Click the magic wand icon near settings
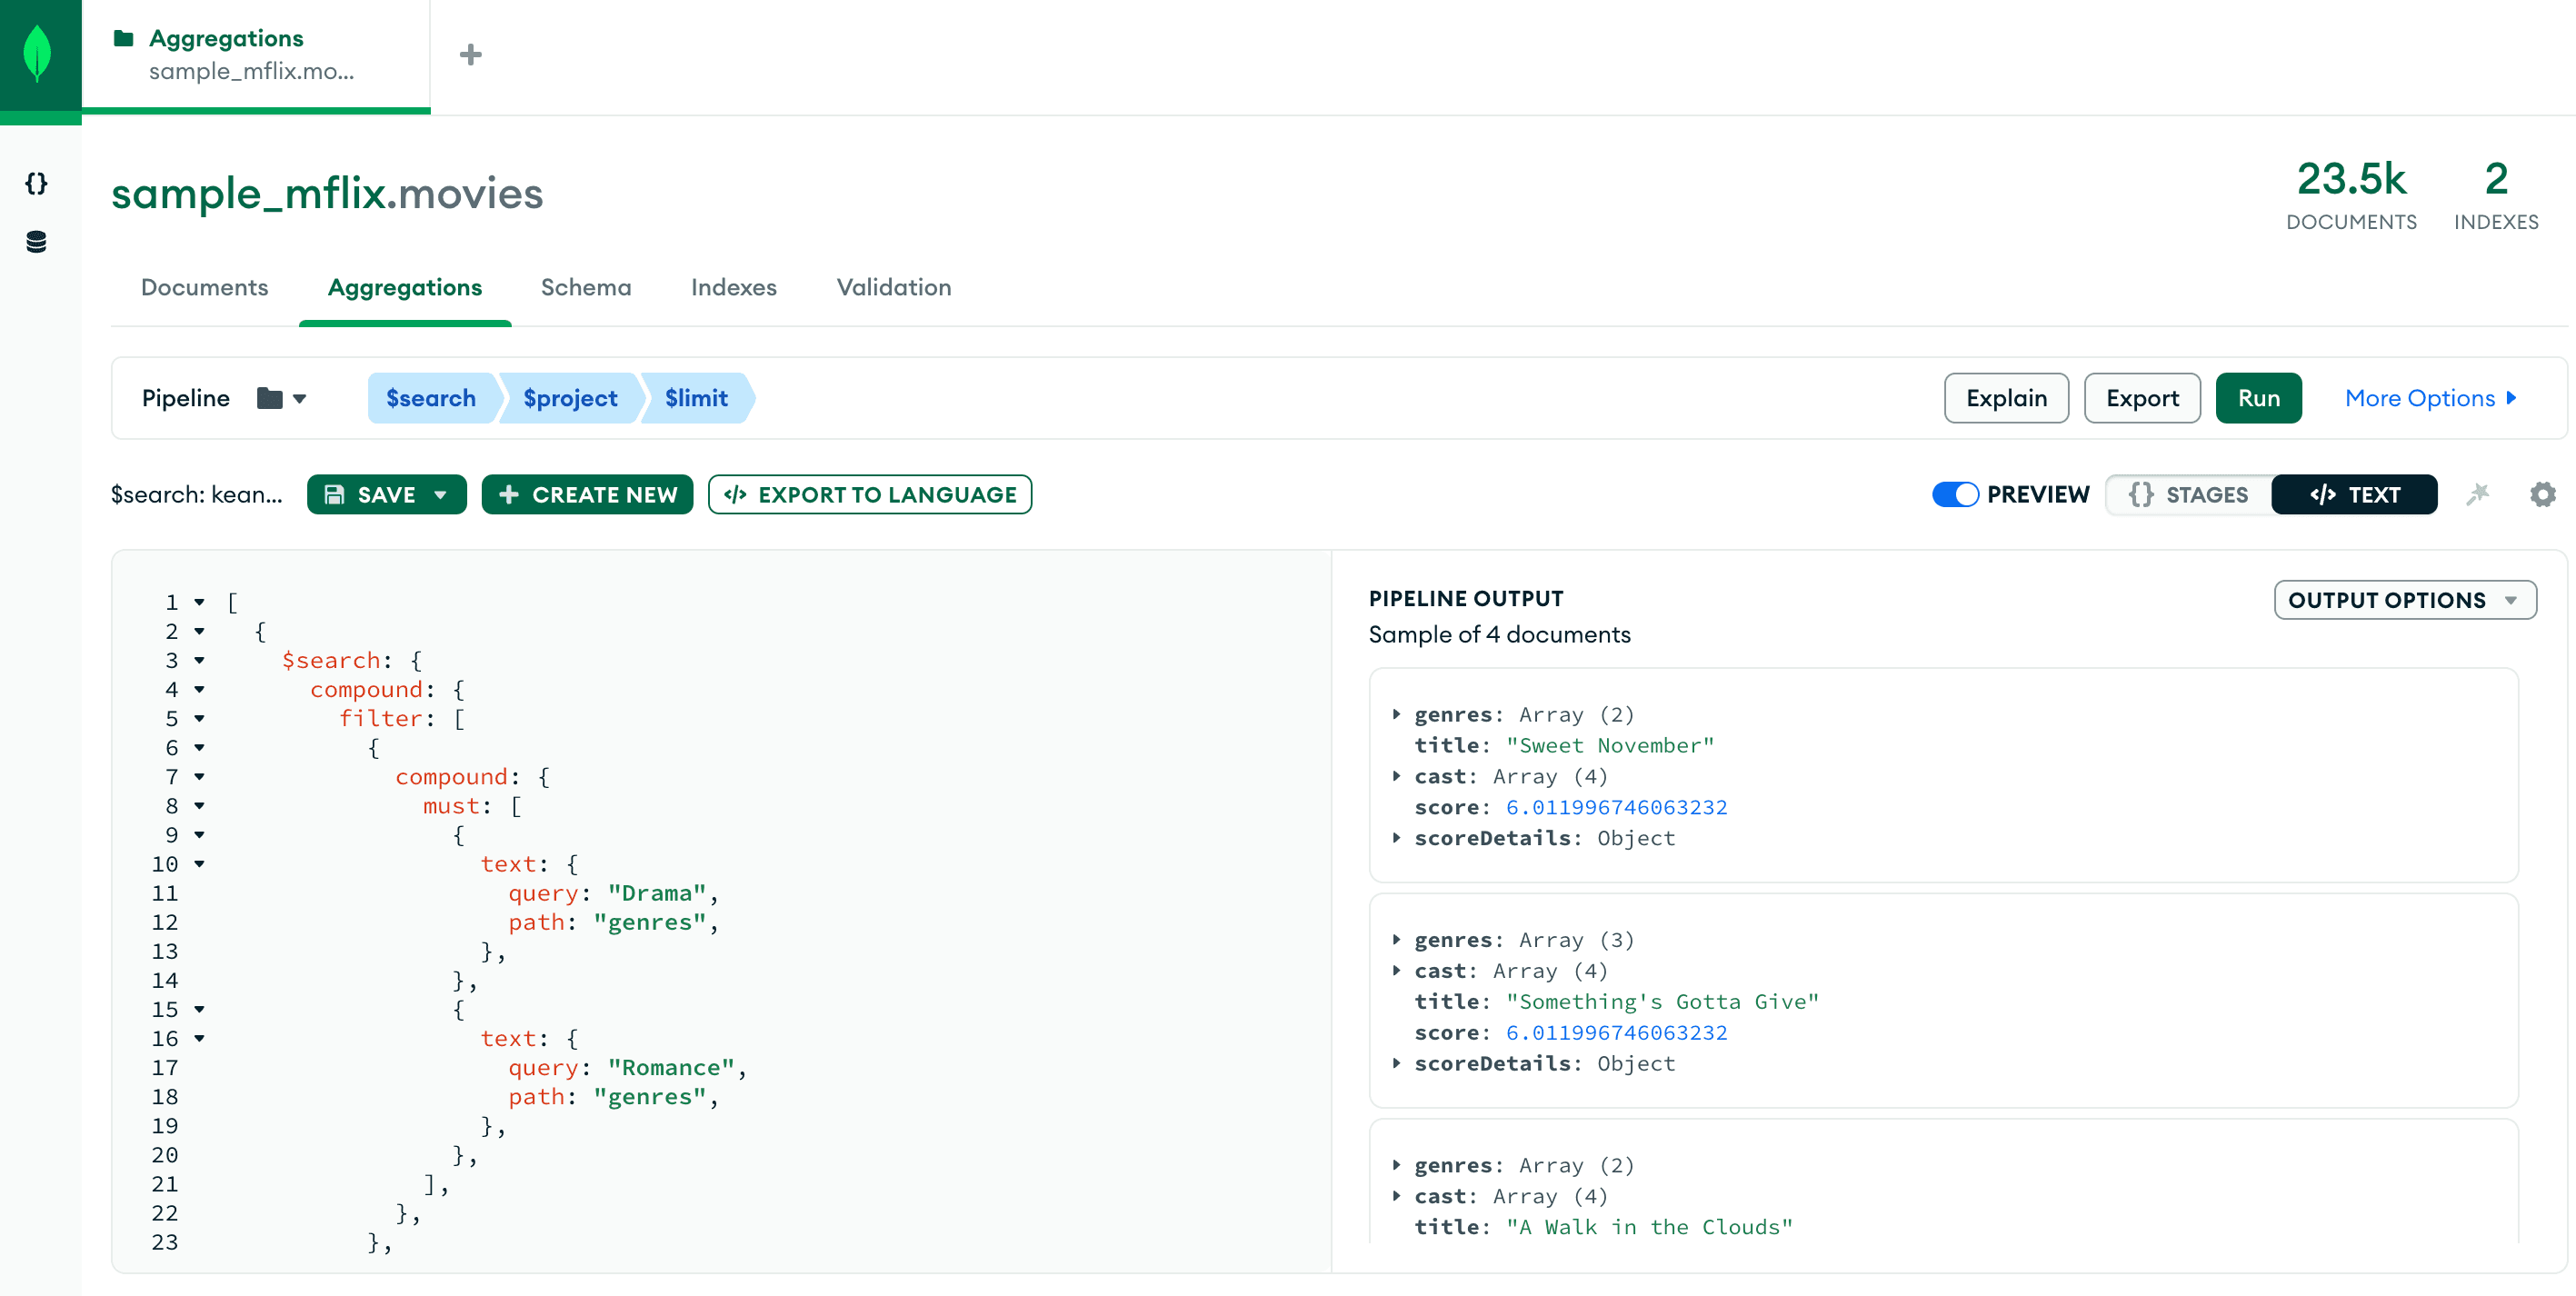 click(x=2477, y=494)
